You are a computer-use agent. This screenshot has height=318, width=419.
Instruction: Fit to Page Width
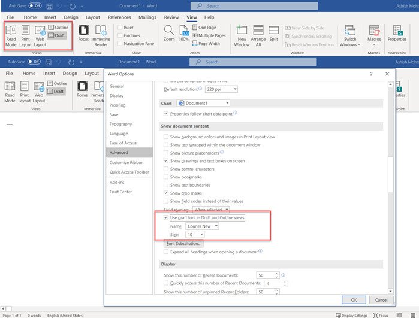[x=206, y=43]
